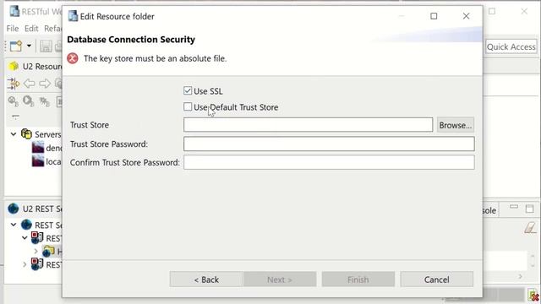Image resolution: width=541 pixels, height=304 pixels.
Task: Click the collapse/link arrows icon in U2 Resource view
Action: tap(14, 83)
